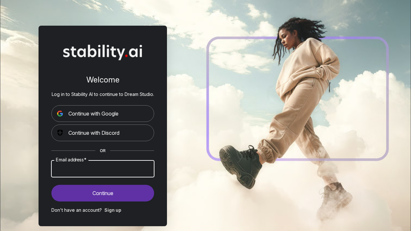The width and height of the screenshot is (411, 231).
Task: Click the brown boot in the clouds
Action: (334, 201)
